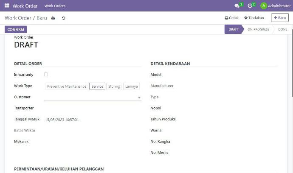Switch status to ON PROGRESS stage
293x173 pixels.
tap(258, 30)
